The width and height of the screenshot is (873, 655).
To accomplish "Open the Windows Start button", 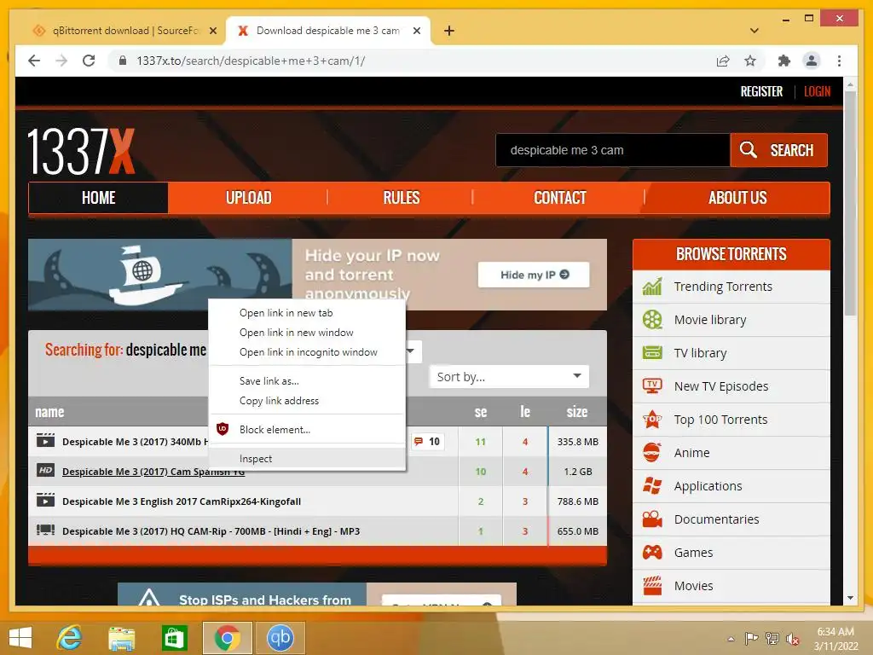I will point(20,638).
